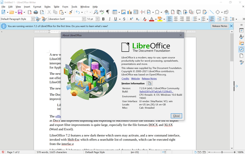Expand unordered list style dropdown
The image size is (245, 154).
pos(199,19)
